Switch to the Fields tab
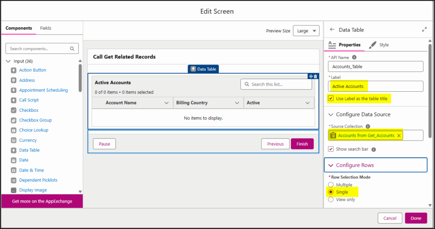The image size is (435, 229). (x=45, y=28)
